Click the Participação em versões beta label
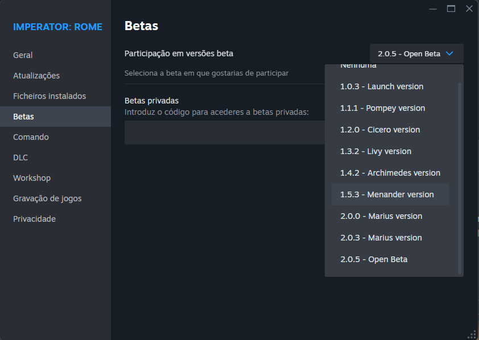Screen dimensions: 479x340 pyautogui.click(x=179, y=53)
